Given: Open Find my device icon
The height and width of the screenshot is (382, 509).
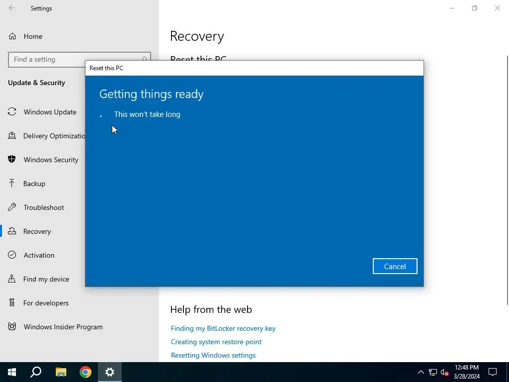Looking at the screenshot, I should [12, 279].
